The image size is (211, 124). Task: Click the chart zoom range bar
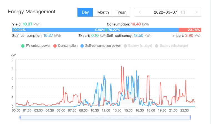pos(105,118)
